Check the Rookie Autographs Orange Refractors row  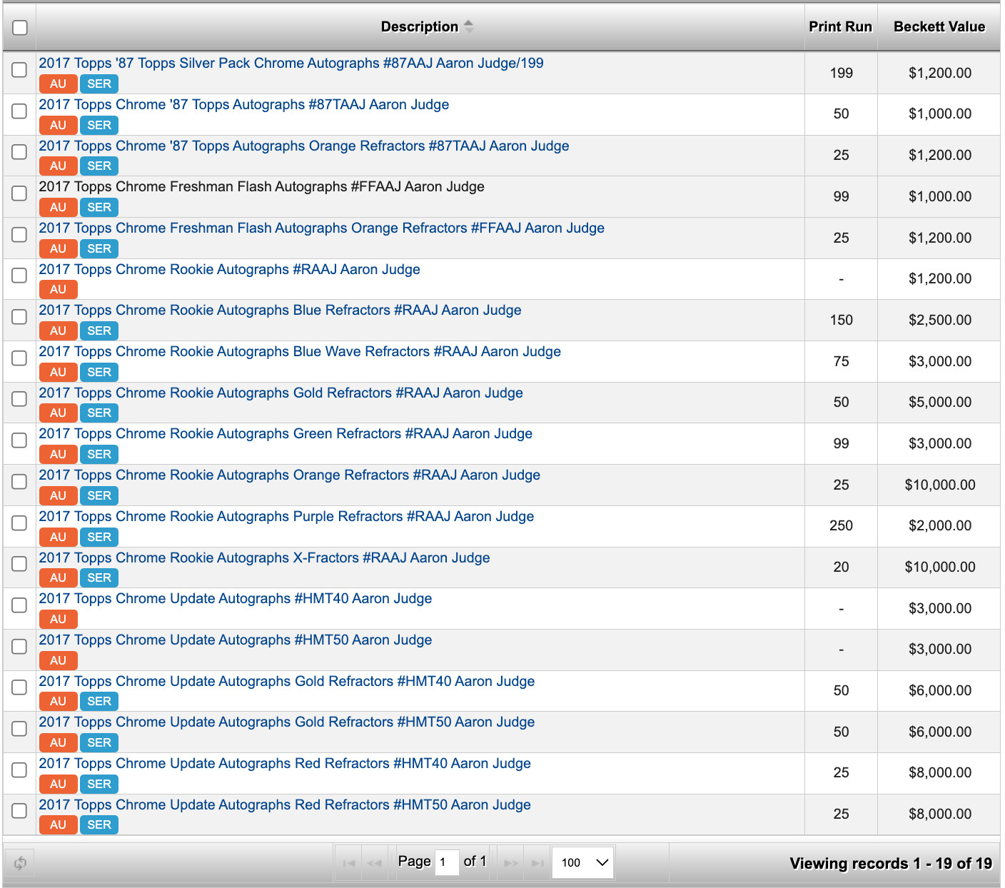click(19, 481)
